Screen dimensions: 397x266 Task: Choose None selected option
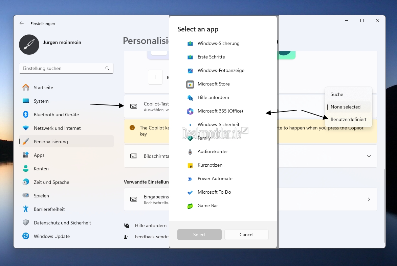pyautogui.click(x=348, y=107)
